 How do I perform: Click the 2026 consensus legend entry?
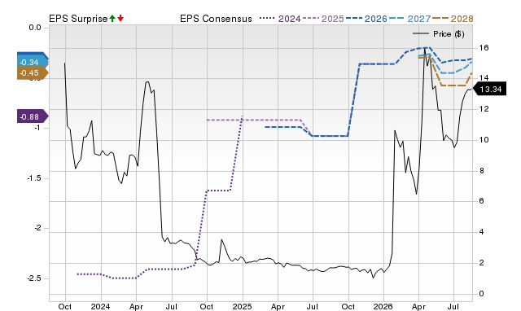pyautogui.click(x=366, y=19)
